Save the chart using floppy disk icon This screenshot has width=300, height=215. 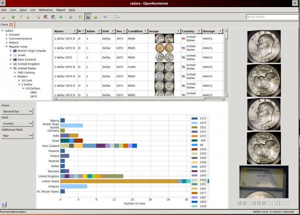tap(4, 204)
